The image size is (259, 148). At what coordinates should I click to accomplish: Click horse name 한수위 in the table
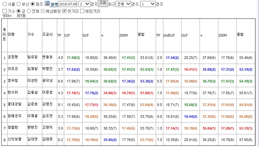(x=13, y=92)
